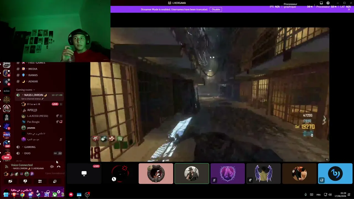Open the server with 3 notifications
This screenshot has height=199, width=354.
pos(7,73)
